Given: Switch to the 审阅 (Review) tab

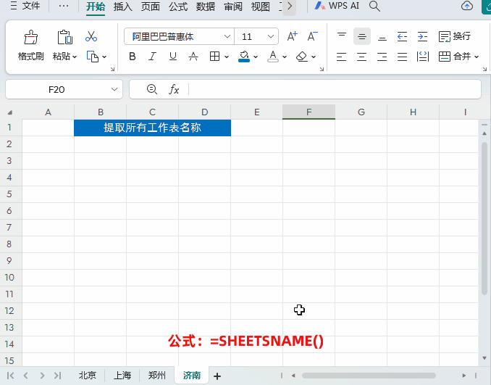Looking at the screenshot, I should (x=233, y=7).
